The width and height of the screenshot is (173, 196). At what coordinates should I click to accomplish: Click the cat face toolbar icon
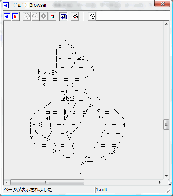click(x=75, y=16)
